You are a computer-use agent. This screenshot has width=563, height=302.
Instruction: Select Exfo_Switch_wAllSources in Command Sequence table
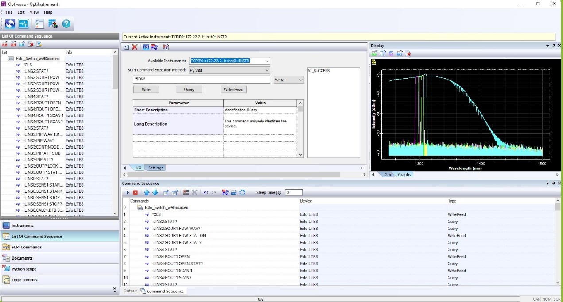tap(166, 207)
